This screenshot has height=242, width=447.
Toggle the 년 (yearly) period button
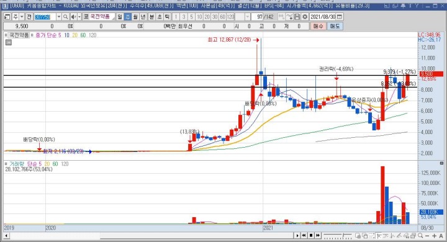point(143,17)
